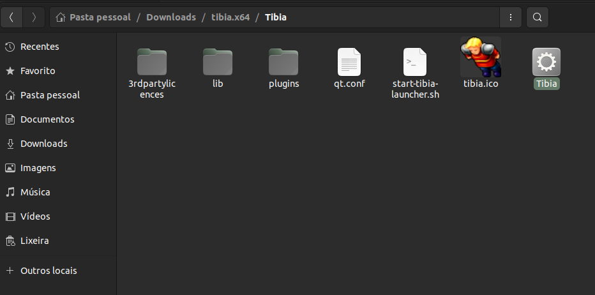
Task: Click the home icon in the path bar
Action: click(x=61, y=17)
